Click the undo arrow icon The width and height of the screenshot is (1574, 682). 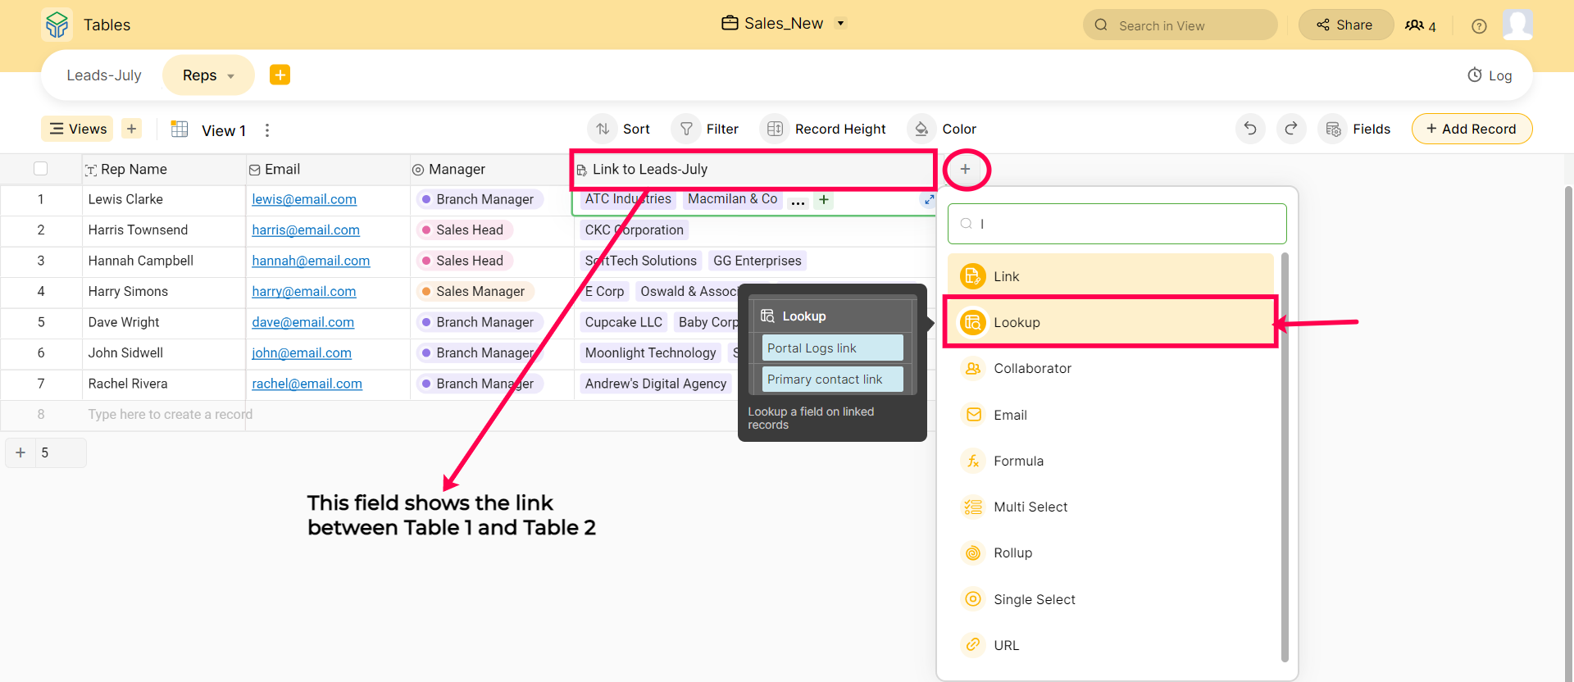point(1249,129)
